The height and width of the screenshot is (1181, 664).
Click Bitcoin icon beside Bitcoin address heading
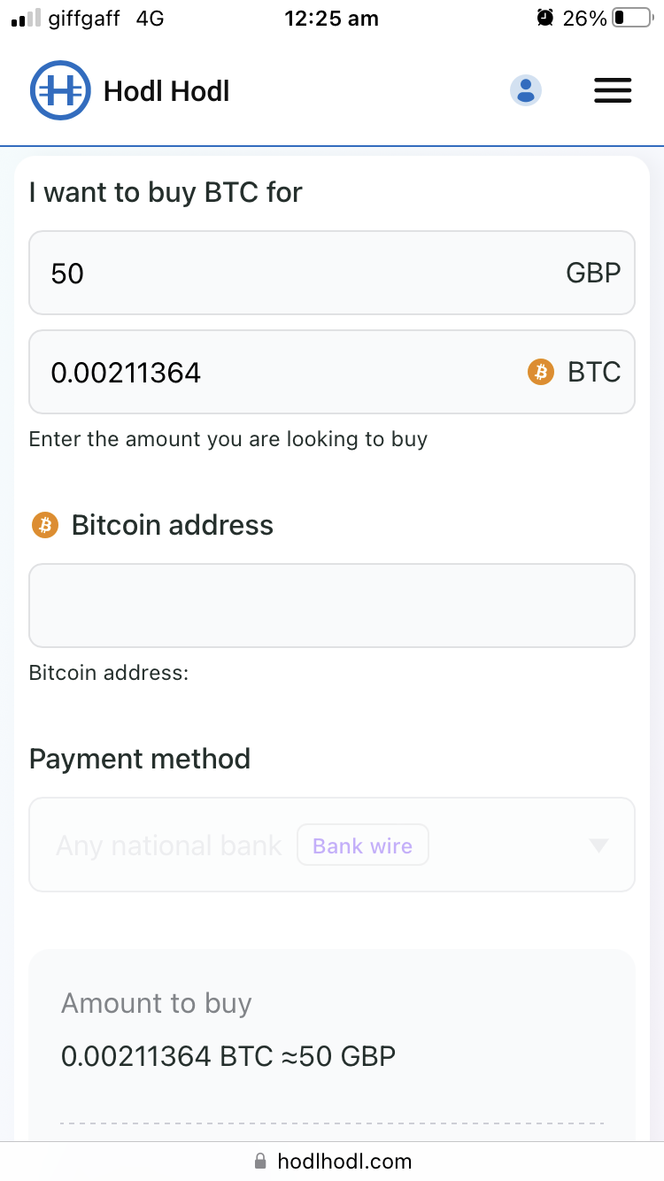click(x=44, y=525)
